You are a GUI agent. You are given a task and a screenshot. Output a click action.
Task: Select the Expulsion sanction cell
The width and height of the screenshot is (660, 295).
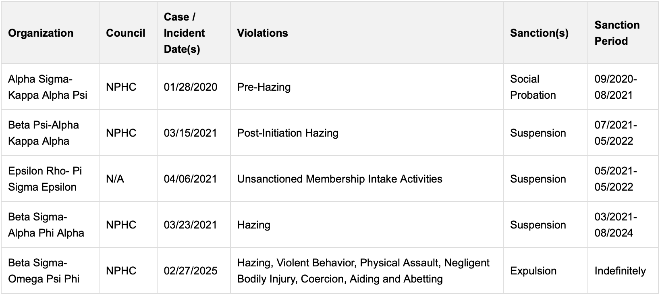click(x=533, y=271)
